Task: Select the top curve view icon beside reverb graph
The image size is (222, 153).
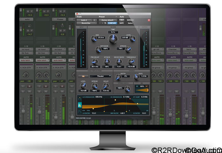Action: tap(80, 98)
